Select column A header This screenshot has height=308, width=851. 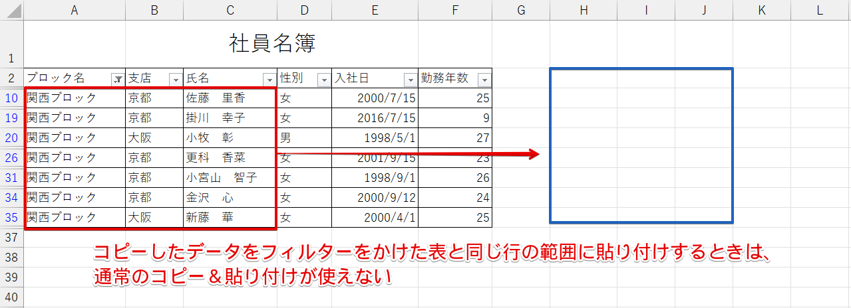(75, 10)
